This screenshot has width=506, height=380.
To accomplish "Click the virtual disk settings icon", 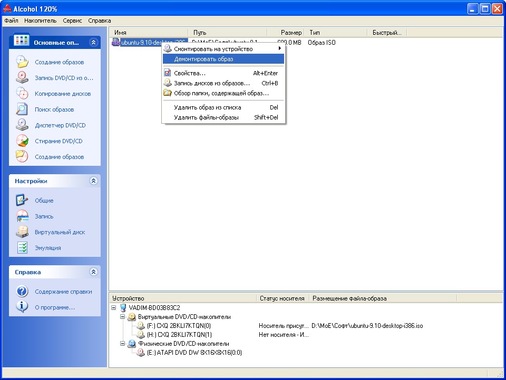I will tap(22, 232).
